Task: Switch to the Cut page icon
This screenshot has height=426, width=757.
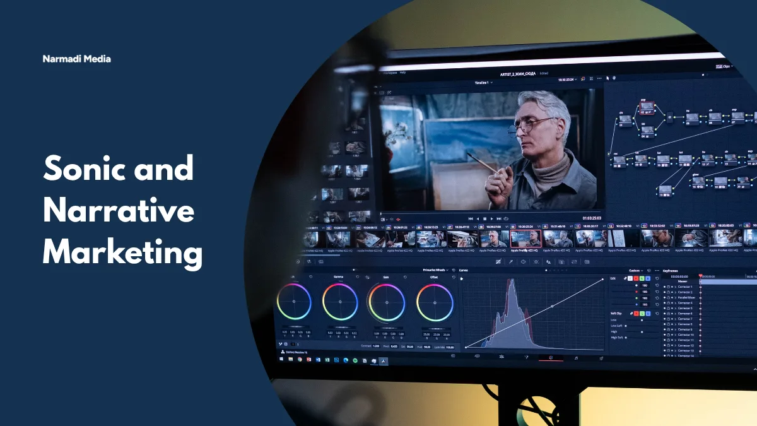Action: (477, 357)
